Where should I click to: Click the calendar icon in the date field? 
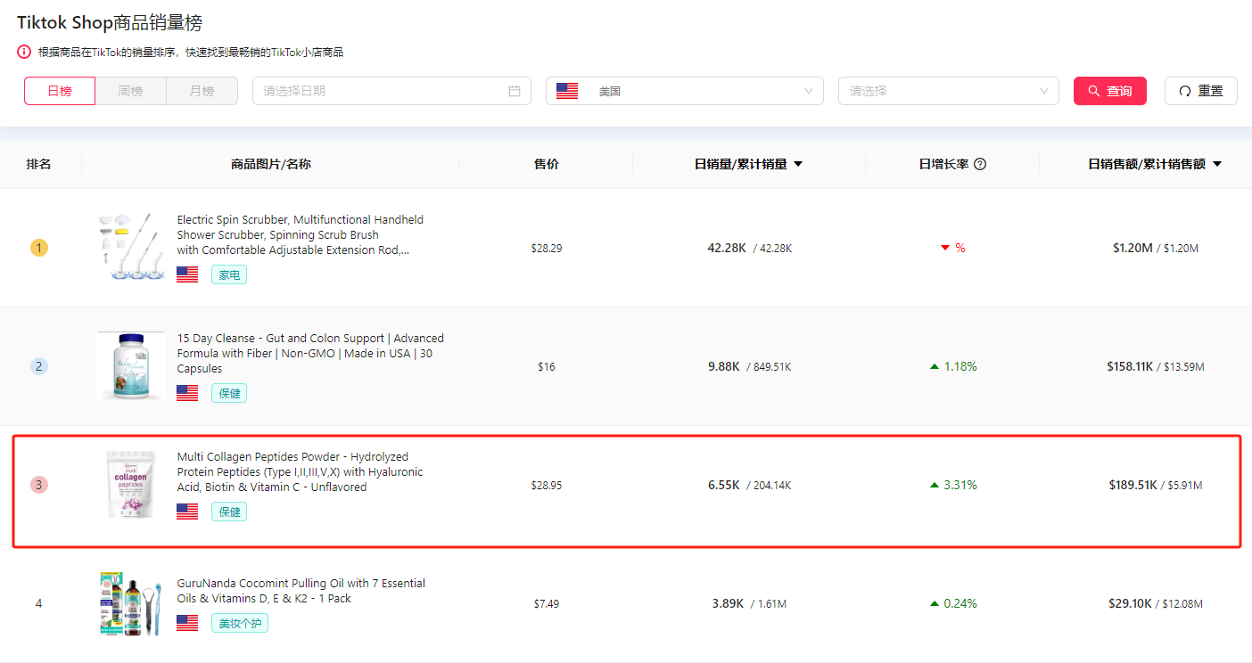pyautogui.click(x=514, y=91)
